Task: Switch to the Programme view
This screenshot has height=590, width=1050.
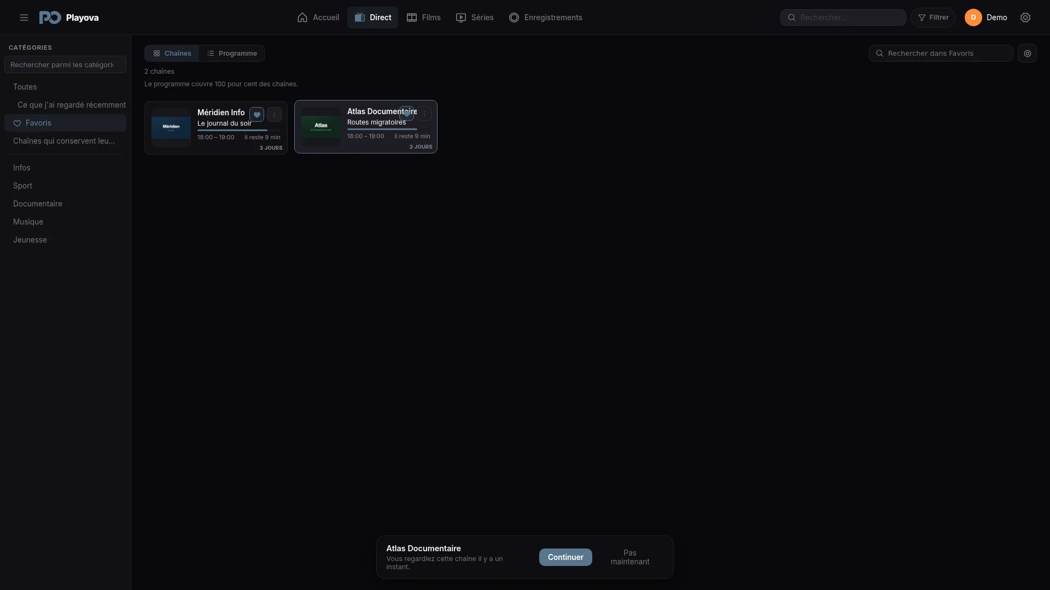Action: pos(232,54)
